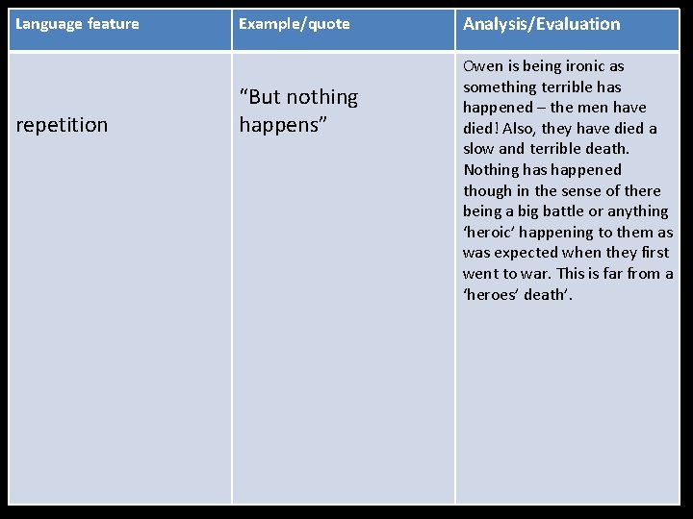693x519 pixels.
Task: Click 'something terrible has' line of text
Action: click(542, 87)
